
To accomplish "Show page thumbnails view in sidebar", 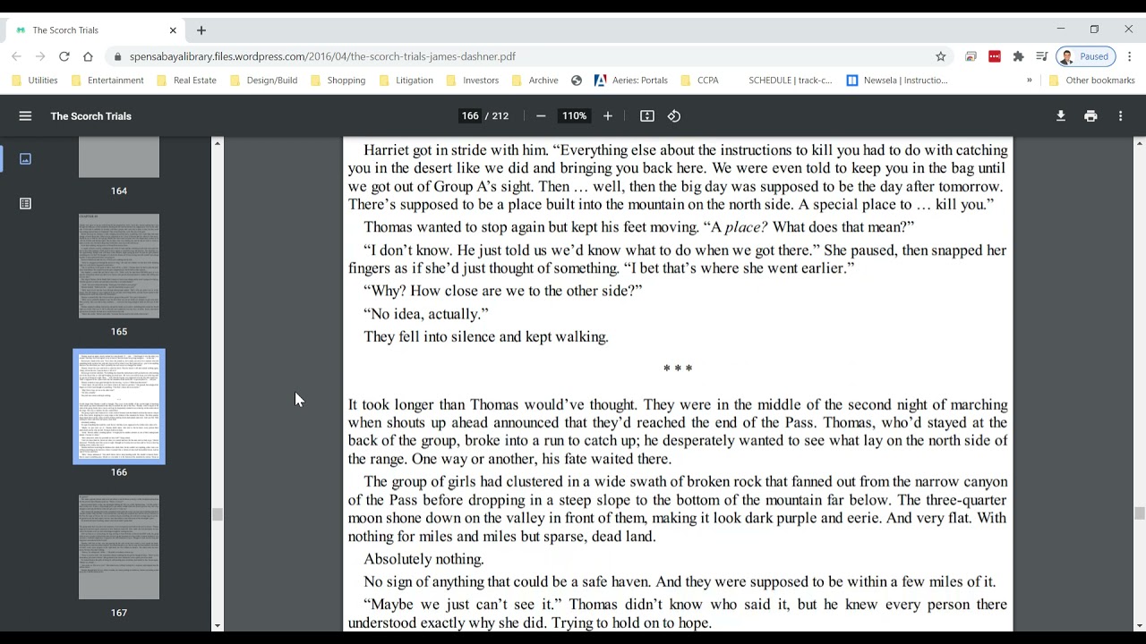I will click(25, 158).
